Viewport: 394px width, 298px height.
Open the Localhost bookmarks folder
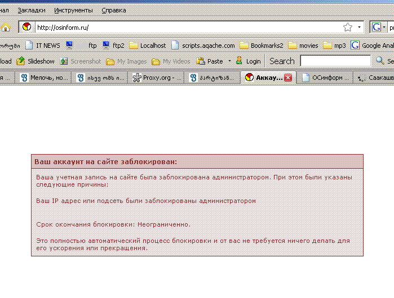pyautogui.click(x=147, y=46)
